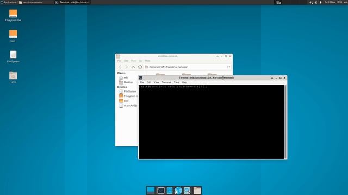Open the file manager Help menu
This screenshot has height=195, width=348.
click(x=147, y=61)
